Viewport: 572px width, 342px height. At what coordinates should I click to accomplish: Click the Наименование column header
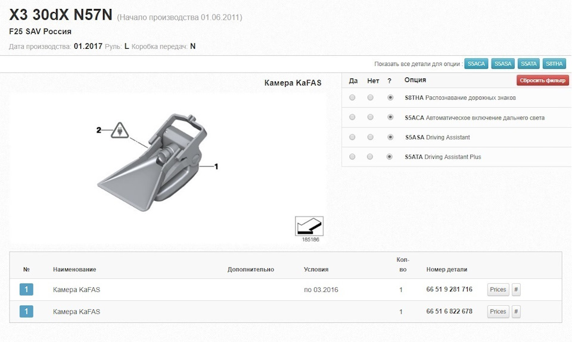point(74,269)
